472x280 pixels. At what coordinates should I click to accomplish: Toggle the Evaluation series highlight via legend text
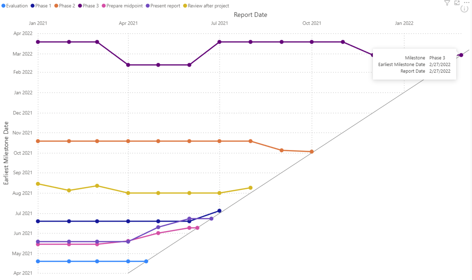[x=16, y=6]
